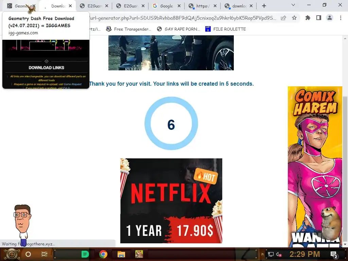Viewport: 348px width, 261px height.
Task: Open the Netflix 1 year ad banner
Action: [x=171, y=201]
